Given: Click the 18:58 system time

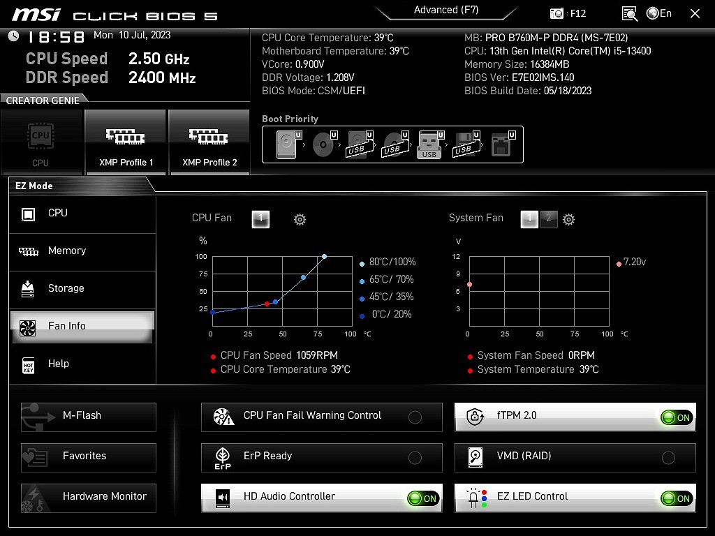Looking at the screenshot, I should pos(56,37).
